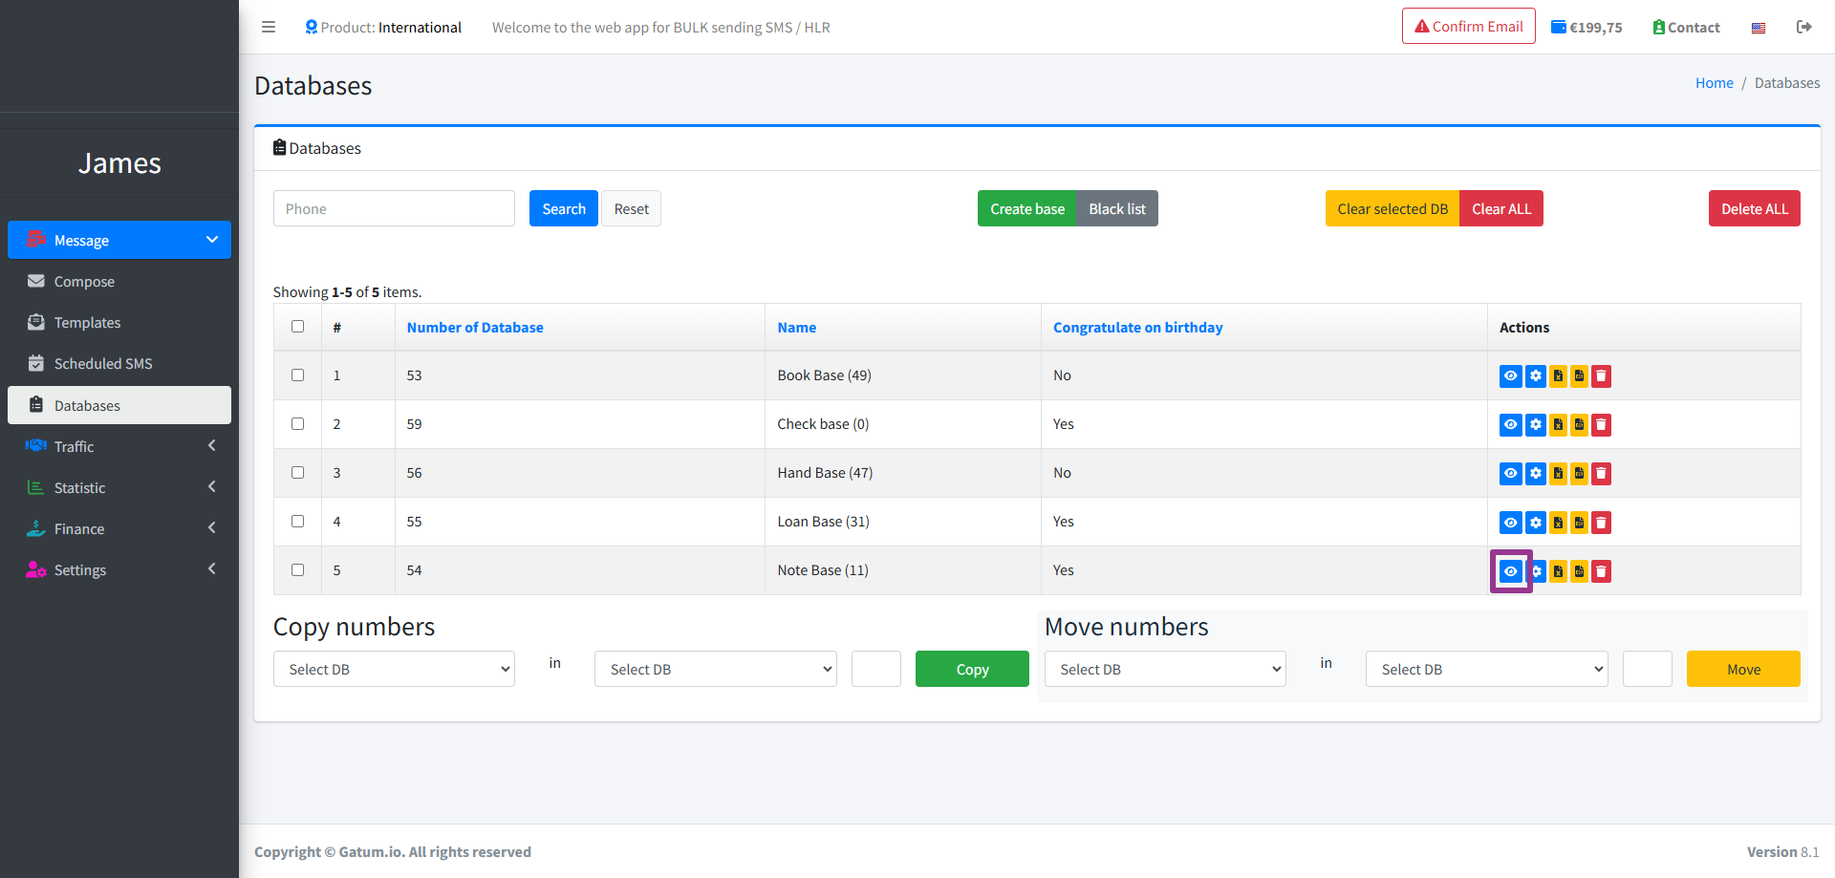Export Hand Base to Excel file icon

pyautogui.click(x=1558, y=474)
